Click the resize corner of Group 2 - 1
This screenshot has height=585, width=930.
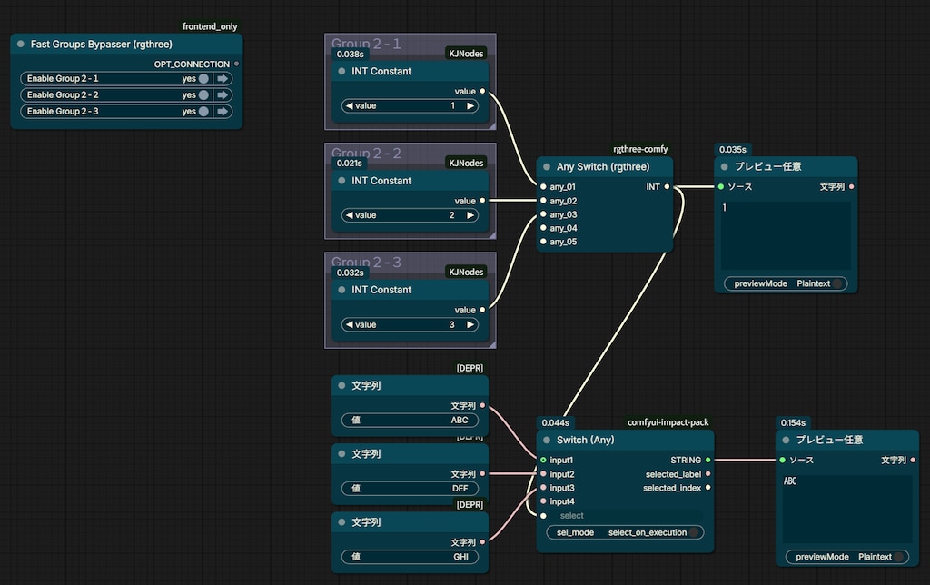pos(492,125)
